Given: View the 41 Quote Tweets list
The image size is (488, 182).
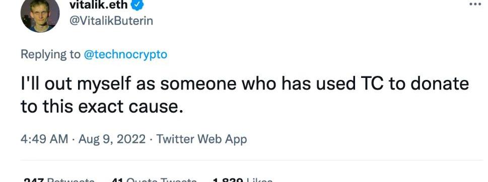Looking at the screenshot, I should (154, 179).
